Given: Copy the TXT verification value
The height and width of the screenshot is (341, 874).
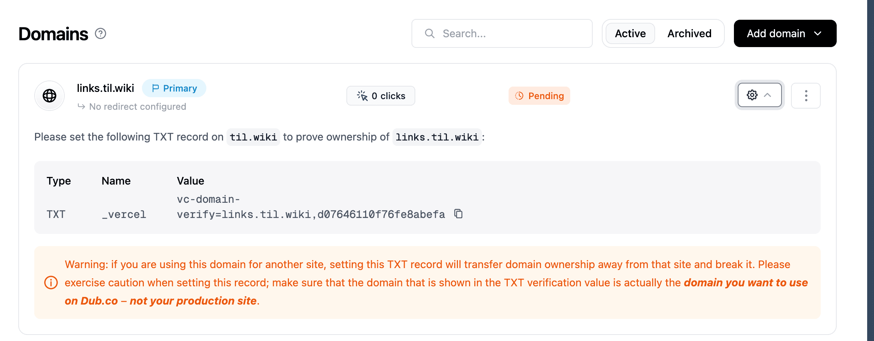Looking at the screenshot, I should [459, 214].
